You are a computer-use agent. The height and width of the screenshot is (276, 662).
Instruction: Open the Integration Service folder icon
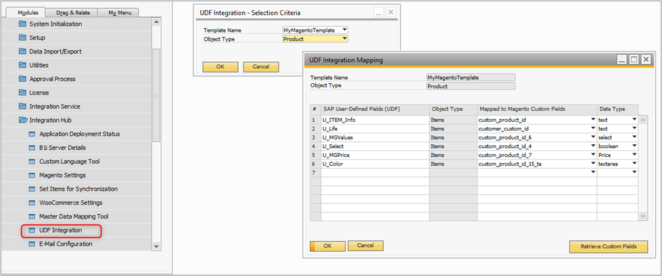22,106
